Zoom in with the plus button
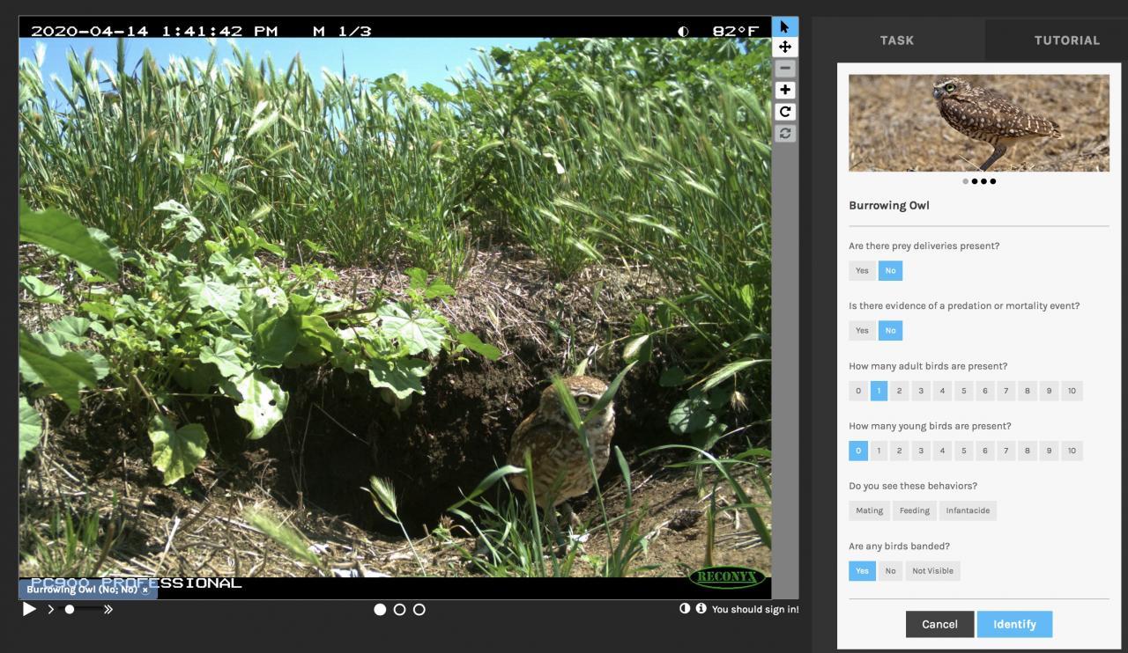The width and height of the screenshot is (1128, 653). click(x=784, y=90)
